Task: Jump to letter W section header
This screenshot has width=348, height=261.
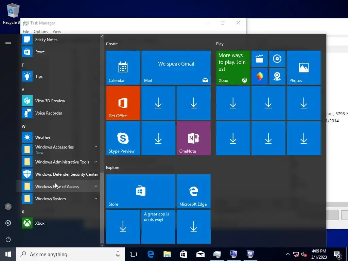Action: (x=23, y=126)
